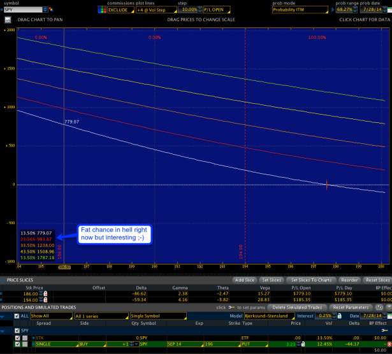Uncheck the STK row checkbox

pyautogui.click(x=17, y=337)
